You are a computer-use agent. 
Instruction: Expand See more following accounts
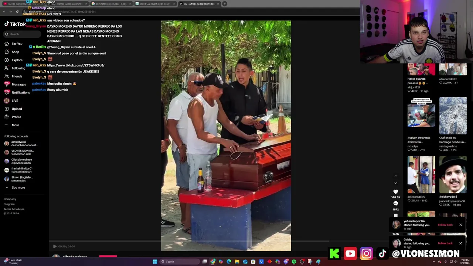15,188
